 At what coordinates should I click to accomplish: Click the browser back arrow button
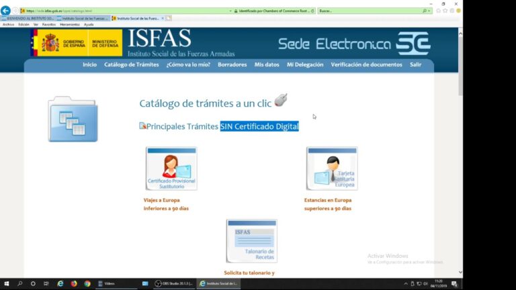(5, 11)
